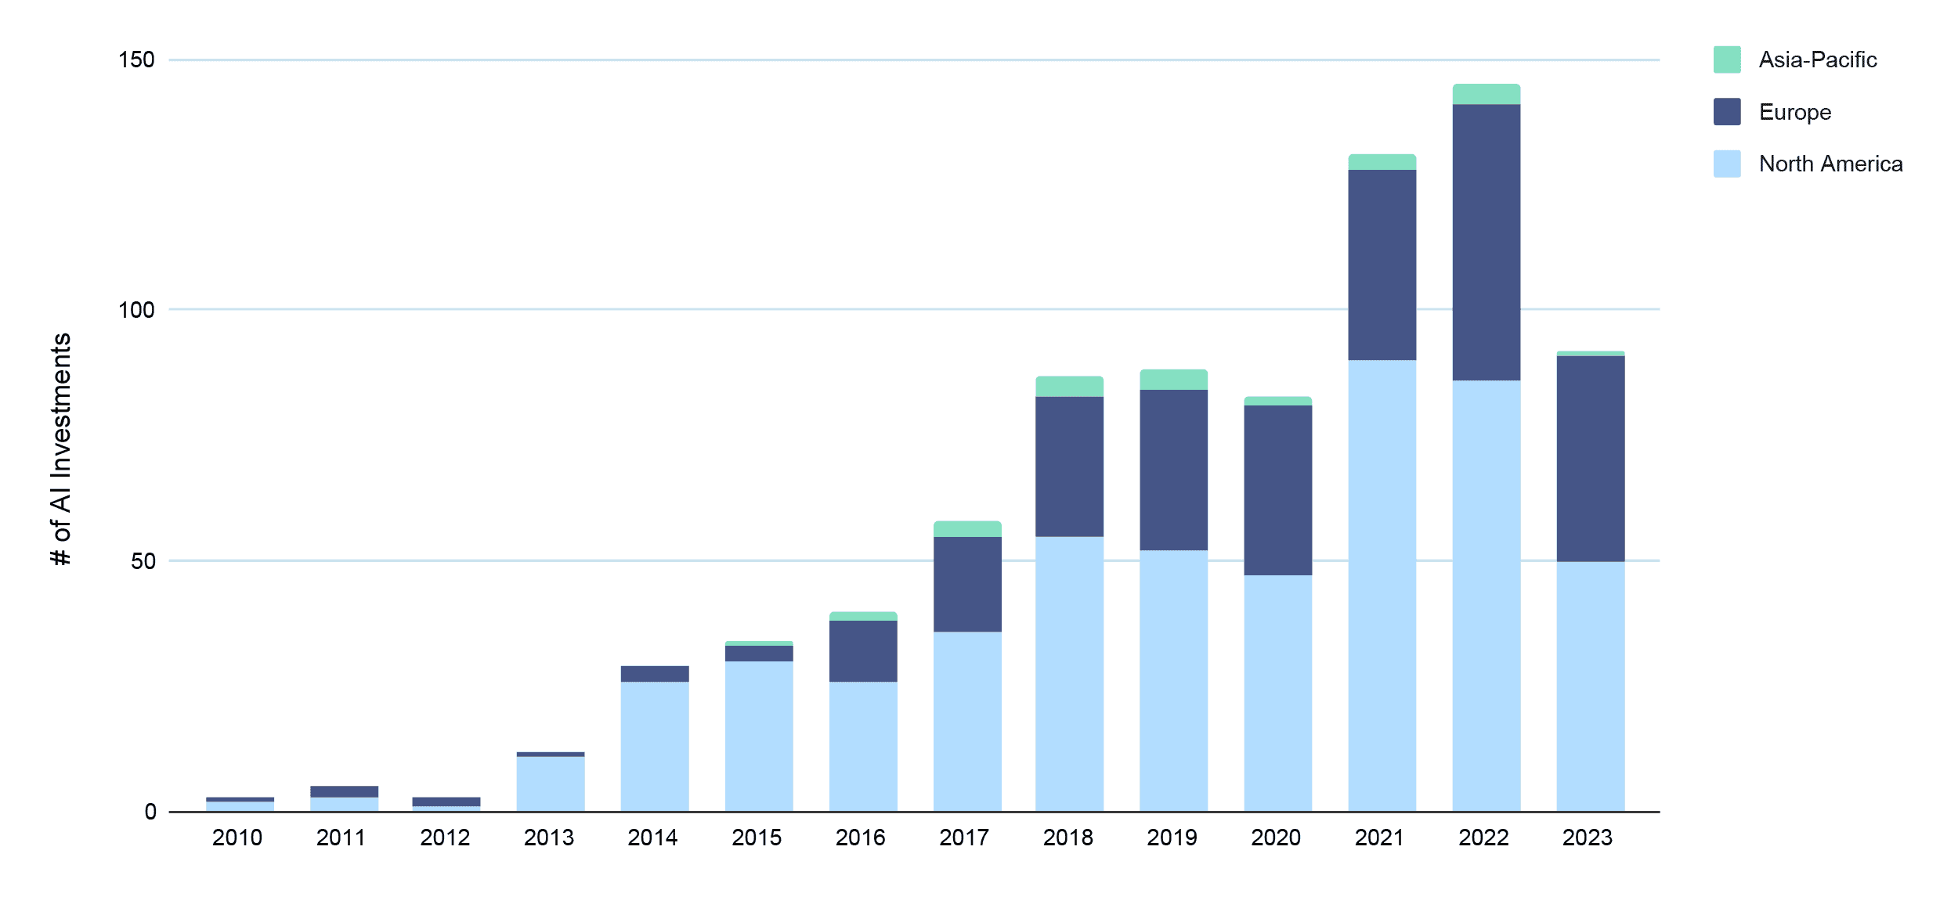The image size is (1958, 897).
Task: Click the Asia-Pacific green color swatch
Action: 1728,59
